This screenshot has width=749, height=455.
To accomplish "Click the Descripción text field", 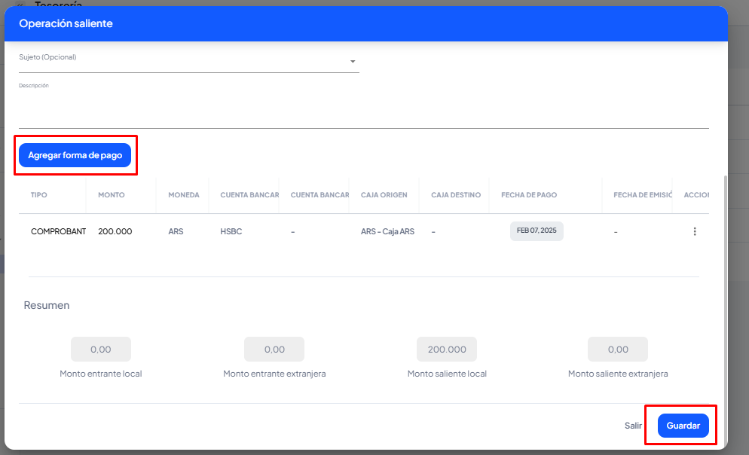I will 363,113.
